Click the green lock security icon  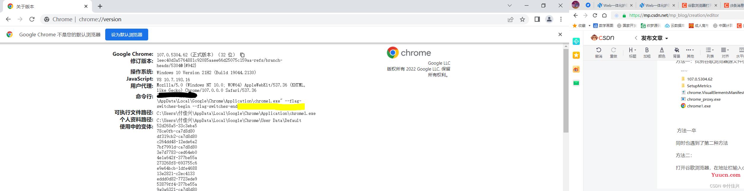624,16
